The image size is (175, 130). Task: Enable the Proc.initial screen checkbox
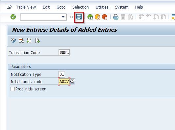point(12,89)
